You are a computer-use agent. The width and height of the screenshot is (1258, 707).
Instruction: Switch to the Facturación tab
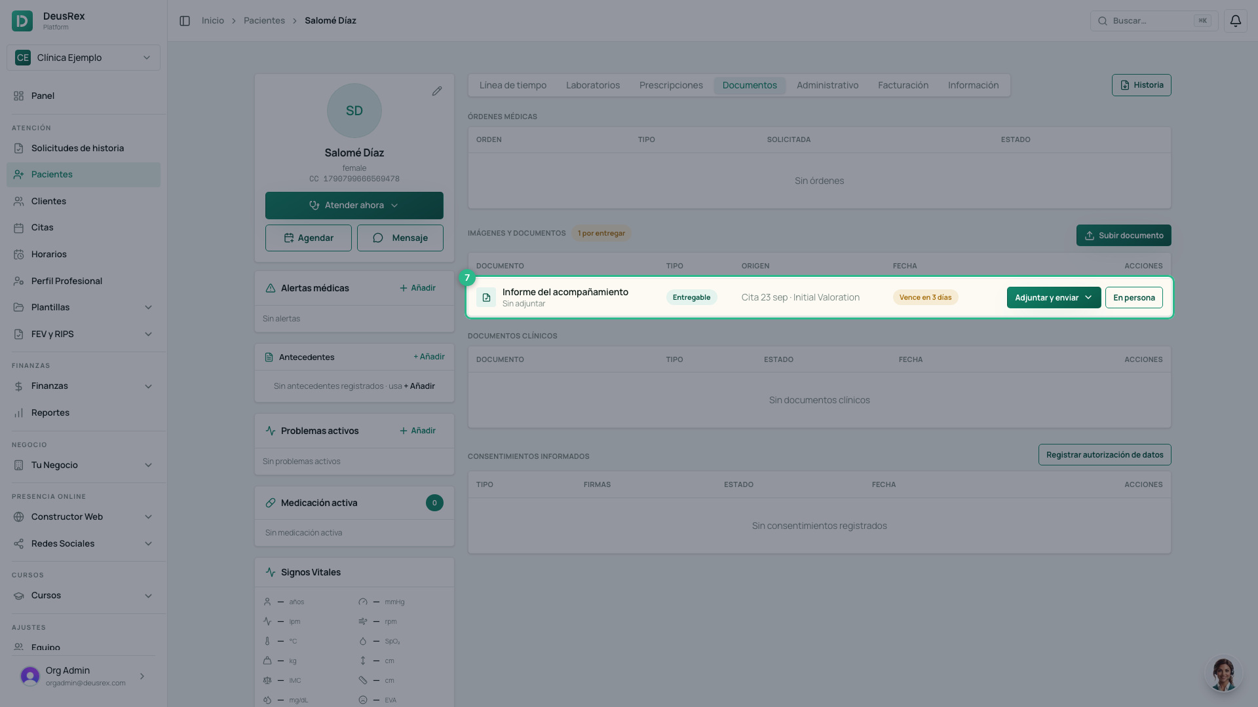coord(903,85)
